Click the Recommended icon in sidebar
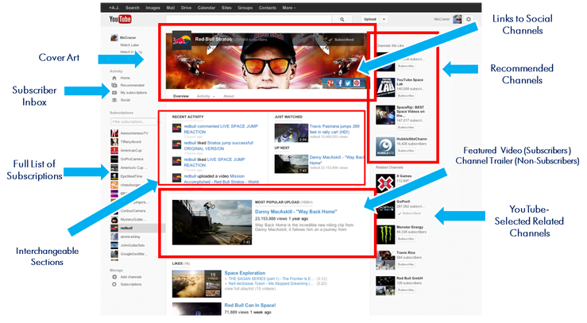587x323 pixels. point(114,85)
